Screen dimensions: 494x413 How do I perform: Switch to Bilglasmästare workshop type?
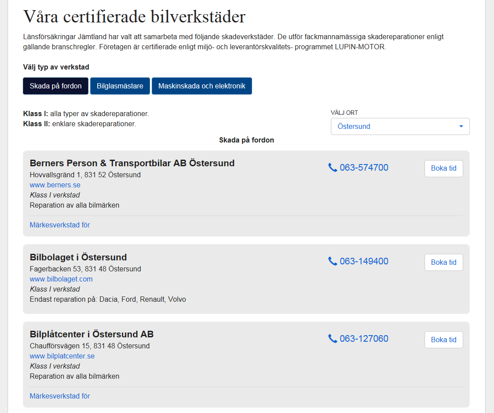pyautogui.click(x=120, y=86)
